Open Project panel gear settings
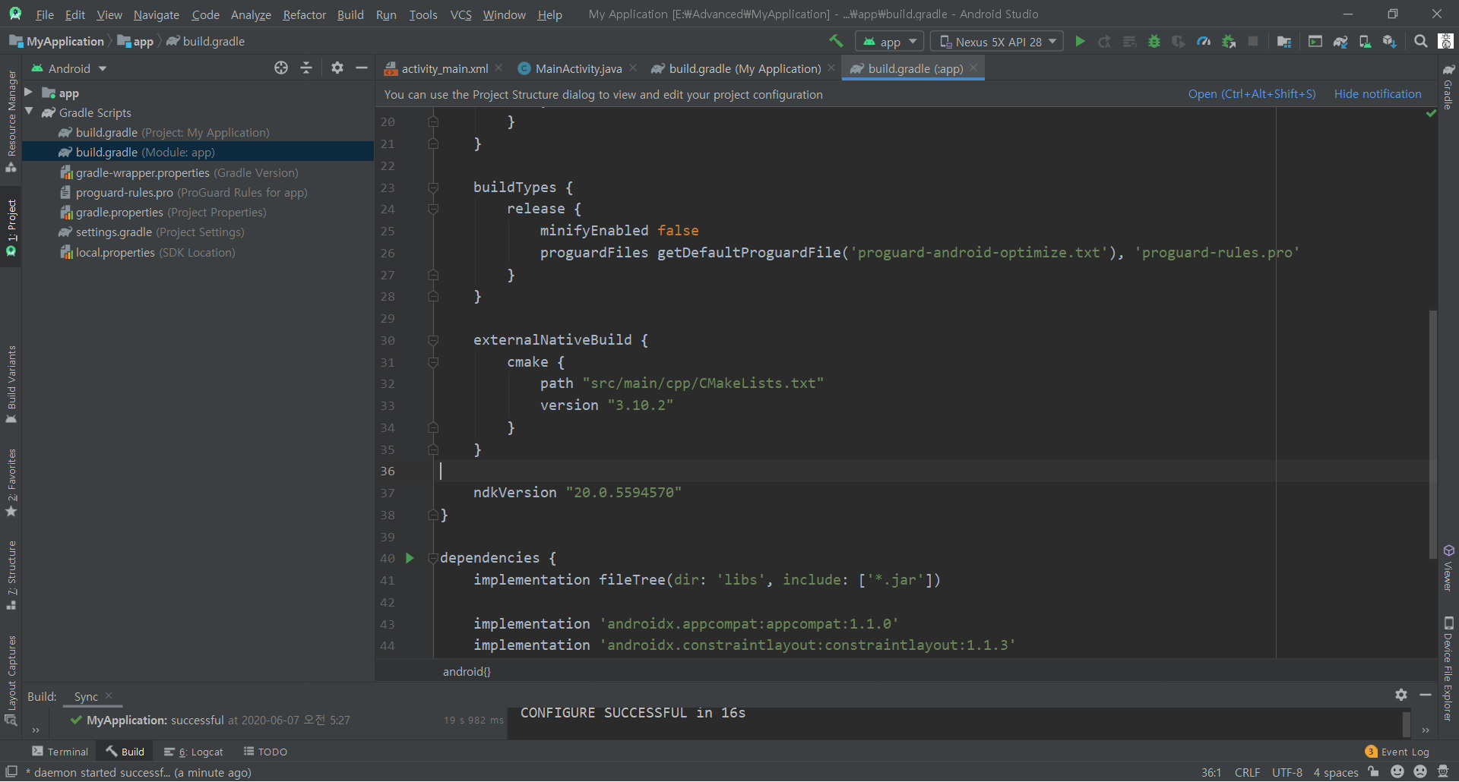The height and width of the screenshot is (782, 1459). pyautogui.click(x=337, y=68)
